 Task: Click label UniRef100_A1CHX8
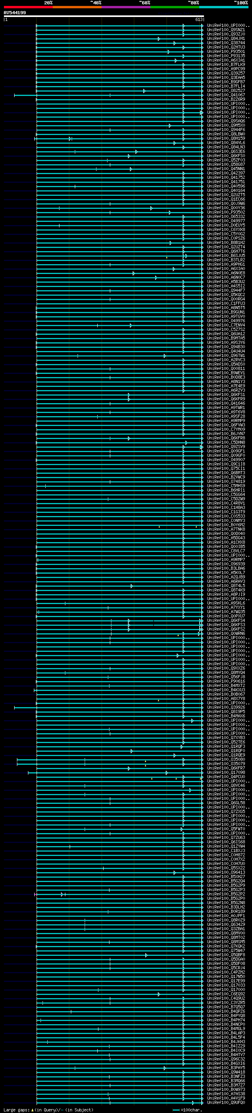226,542
